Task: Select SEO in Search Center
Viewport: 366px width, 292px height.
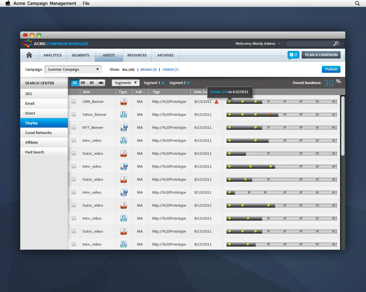Action: pyautogui.click(x=44, y=93)
